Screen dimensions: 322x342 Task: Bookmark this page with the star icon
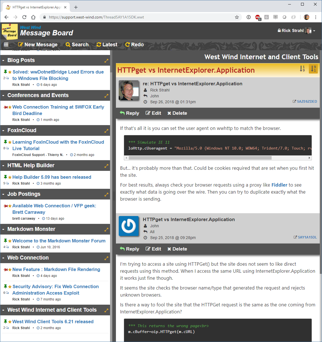[x=237, y=17]
